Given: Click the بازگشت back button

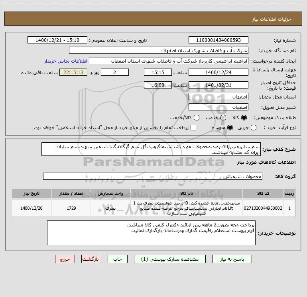Looking at the screenshot, I should point(91,259).
